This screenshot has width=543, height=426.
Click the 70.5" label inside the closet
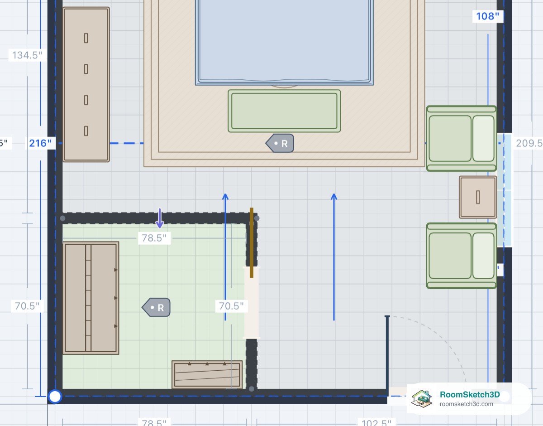pyautogui.click(x=231, y=306)
